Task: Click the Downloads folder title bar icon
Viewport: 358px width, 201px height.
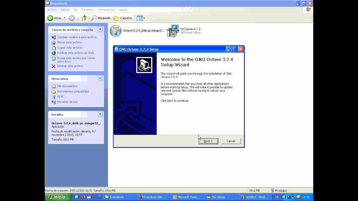Action: tap(47, 3)
